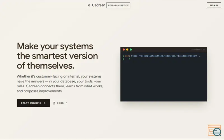The width and height of the screenshot is (224, 140).
Task: Click the arrow icon in Start Building
Action: click(x=44, y=103)
